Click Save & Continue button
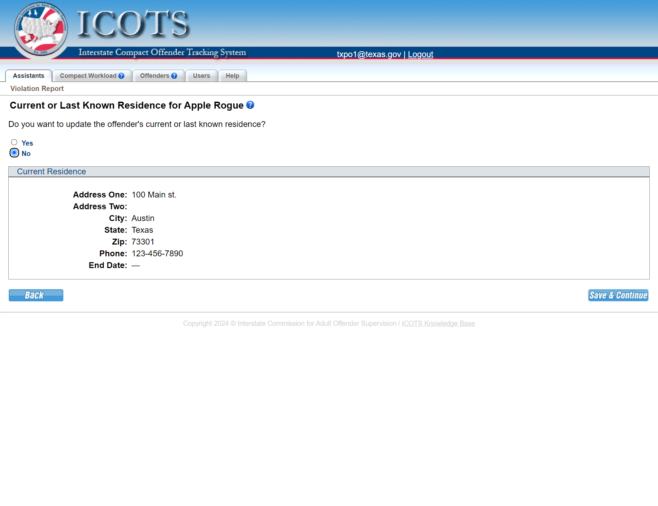This screenshot has height=506, width=658. click(x=618, y=295)
